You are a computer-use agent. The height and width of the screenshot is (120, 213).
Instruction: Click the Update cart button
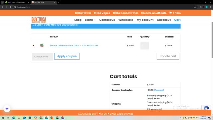pyautogui.click(x=168, y=56)
